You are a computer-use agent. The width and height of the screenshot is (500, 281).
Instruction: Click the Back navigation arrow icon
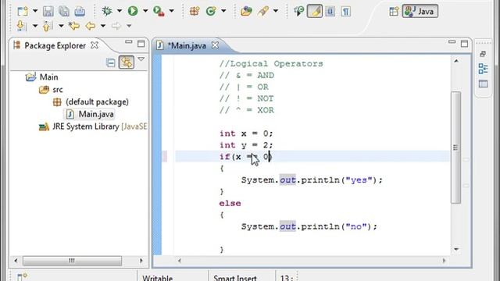click(x=91, y=26)
